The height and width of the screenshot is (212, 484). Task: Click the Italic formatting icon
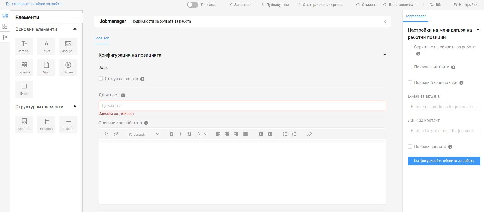pos(180,134)
